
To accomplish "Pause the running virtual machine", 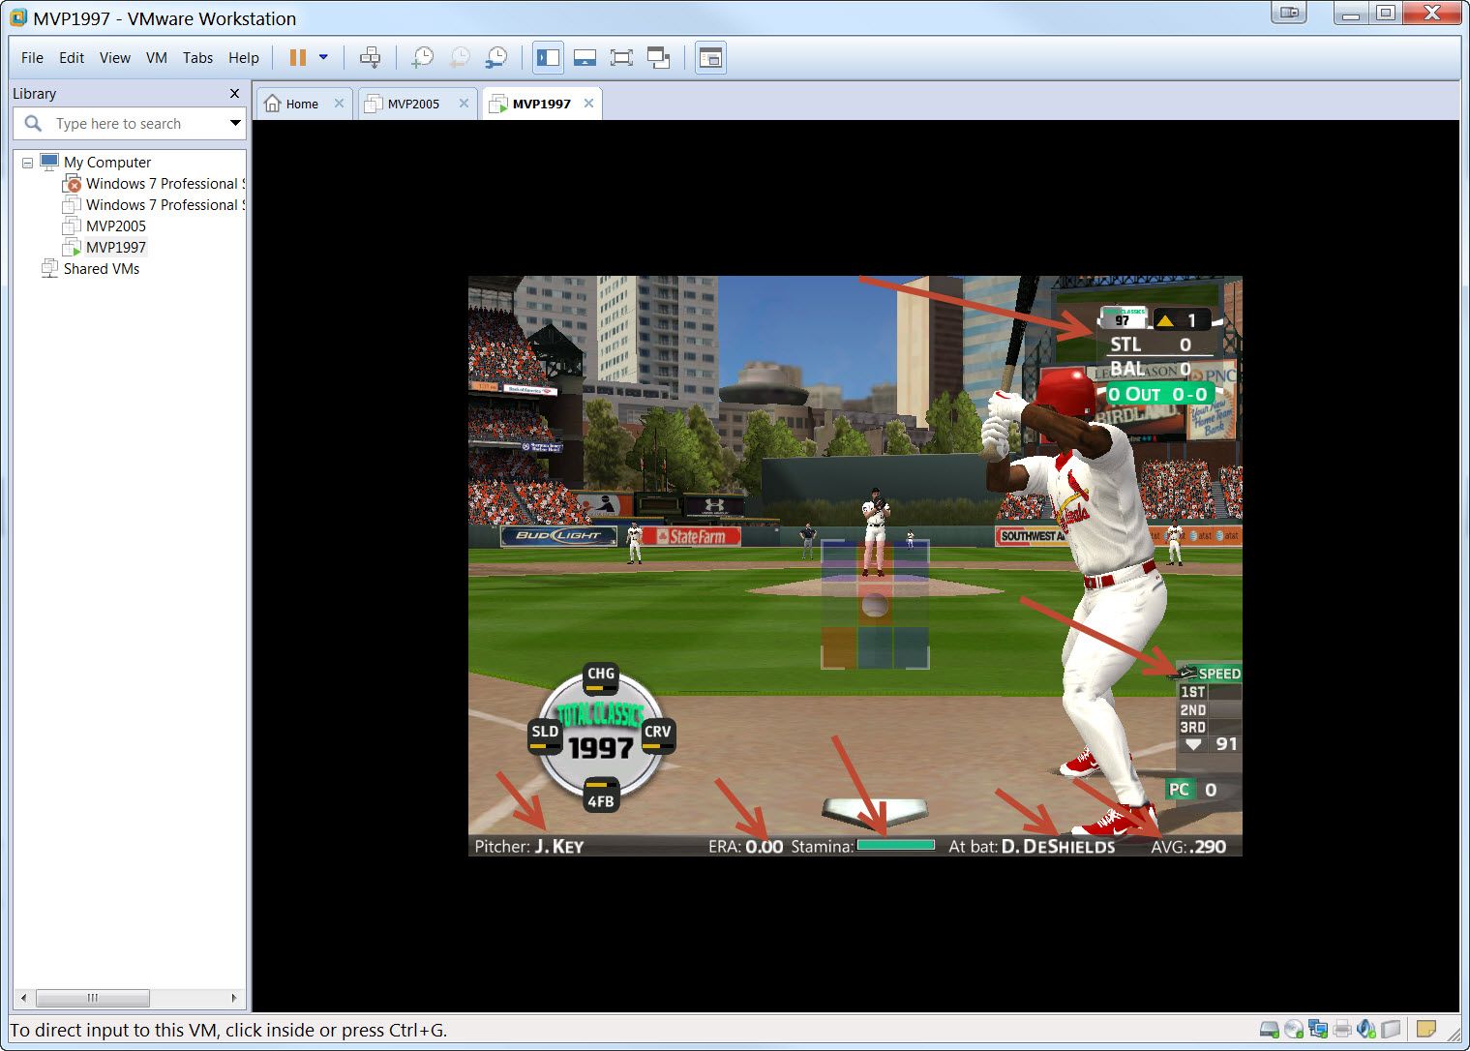I will click(298, 58).
